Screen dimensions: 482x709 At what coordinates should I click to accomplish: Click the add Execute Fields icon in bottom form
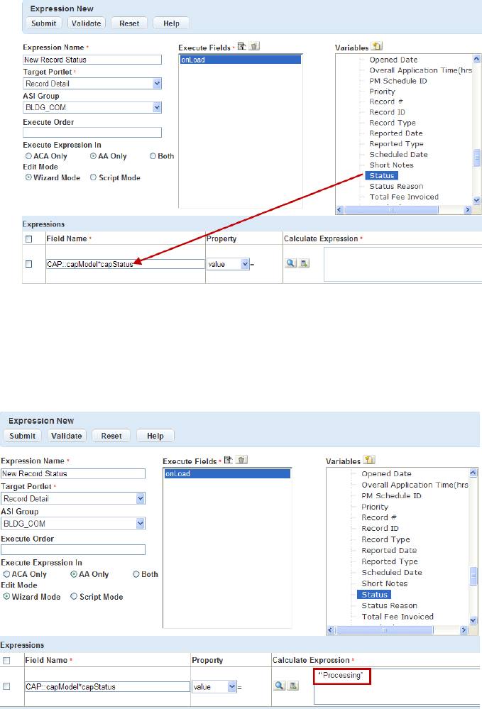229,460
